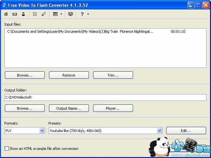Enable Show an HTML example file checkbox
This screenshot has width=211, height=158.
pos(6,149)
